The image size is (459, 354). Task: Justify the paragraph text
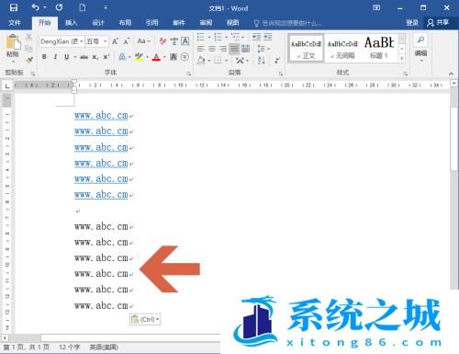[234, 49]
